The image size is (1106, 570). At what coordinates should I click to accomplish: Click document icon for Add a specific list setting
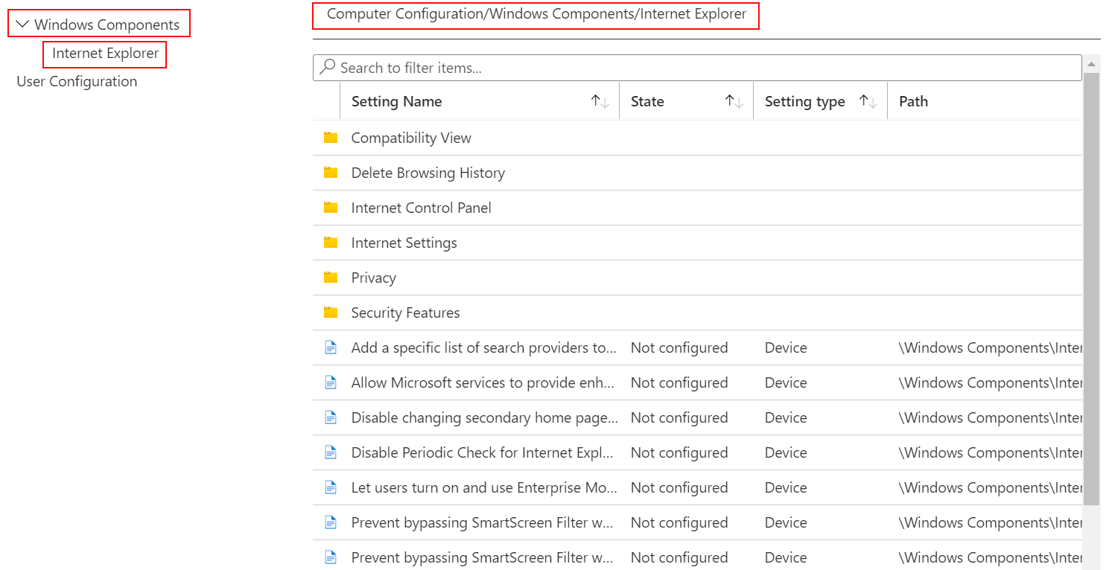(x=331, y=348)
